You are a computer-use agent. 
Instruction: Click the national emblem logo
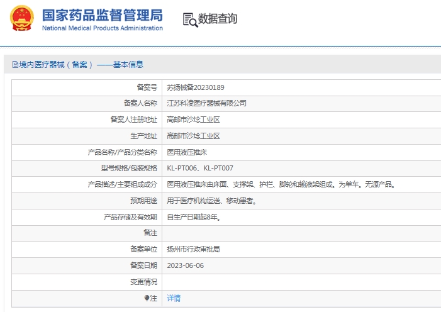click(22, 18)
